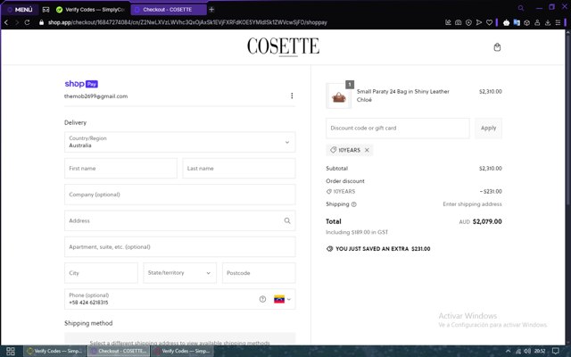The image size is (571, 357).
Task: Open the white robot extension icon
Action: [506, 22]
